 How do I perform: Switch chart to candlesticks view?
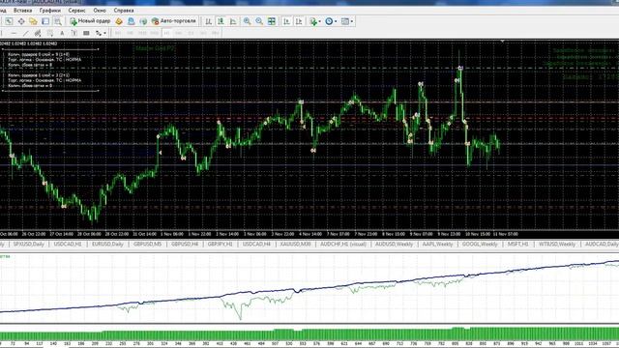coord(221,21)
